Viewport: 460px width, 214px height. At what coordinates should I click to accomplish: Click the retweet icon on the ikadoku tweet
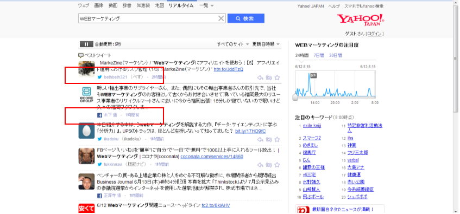coord(269,140)
